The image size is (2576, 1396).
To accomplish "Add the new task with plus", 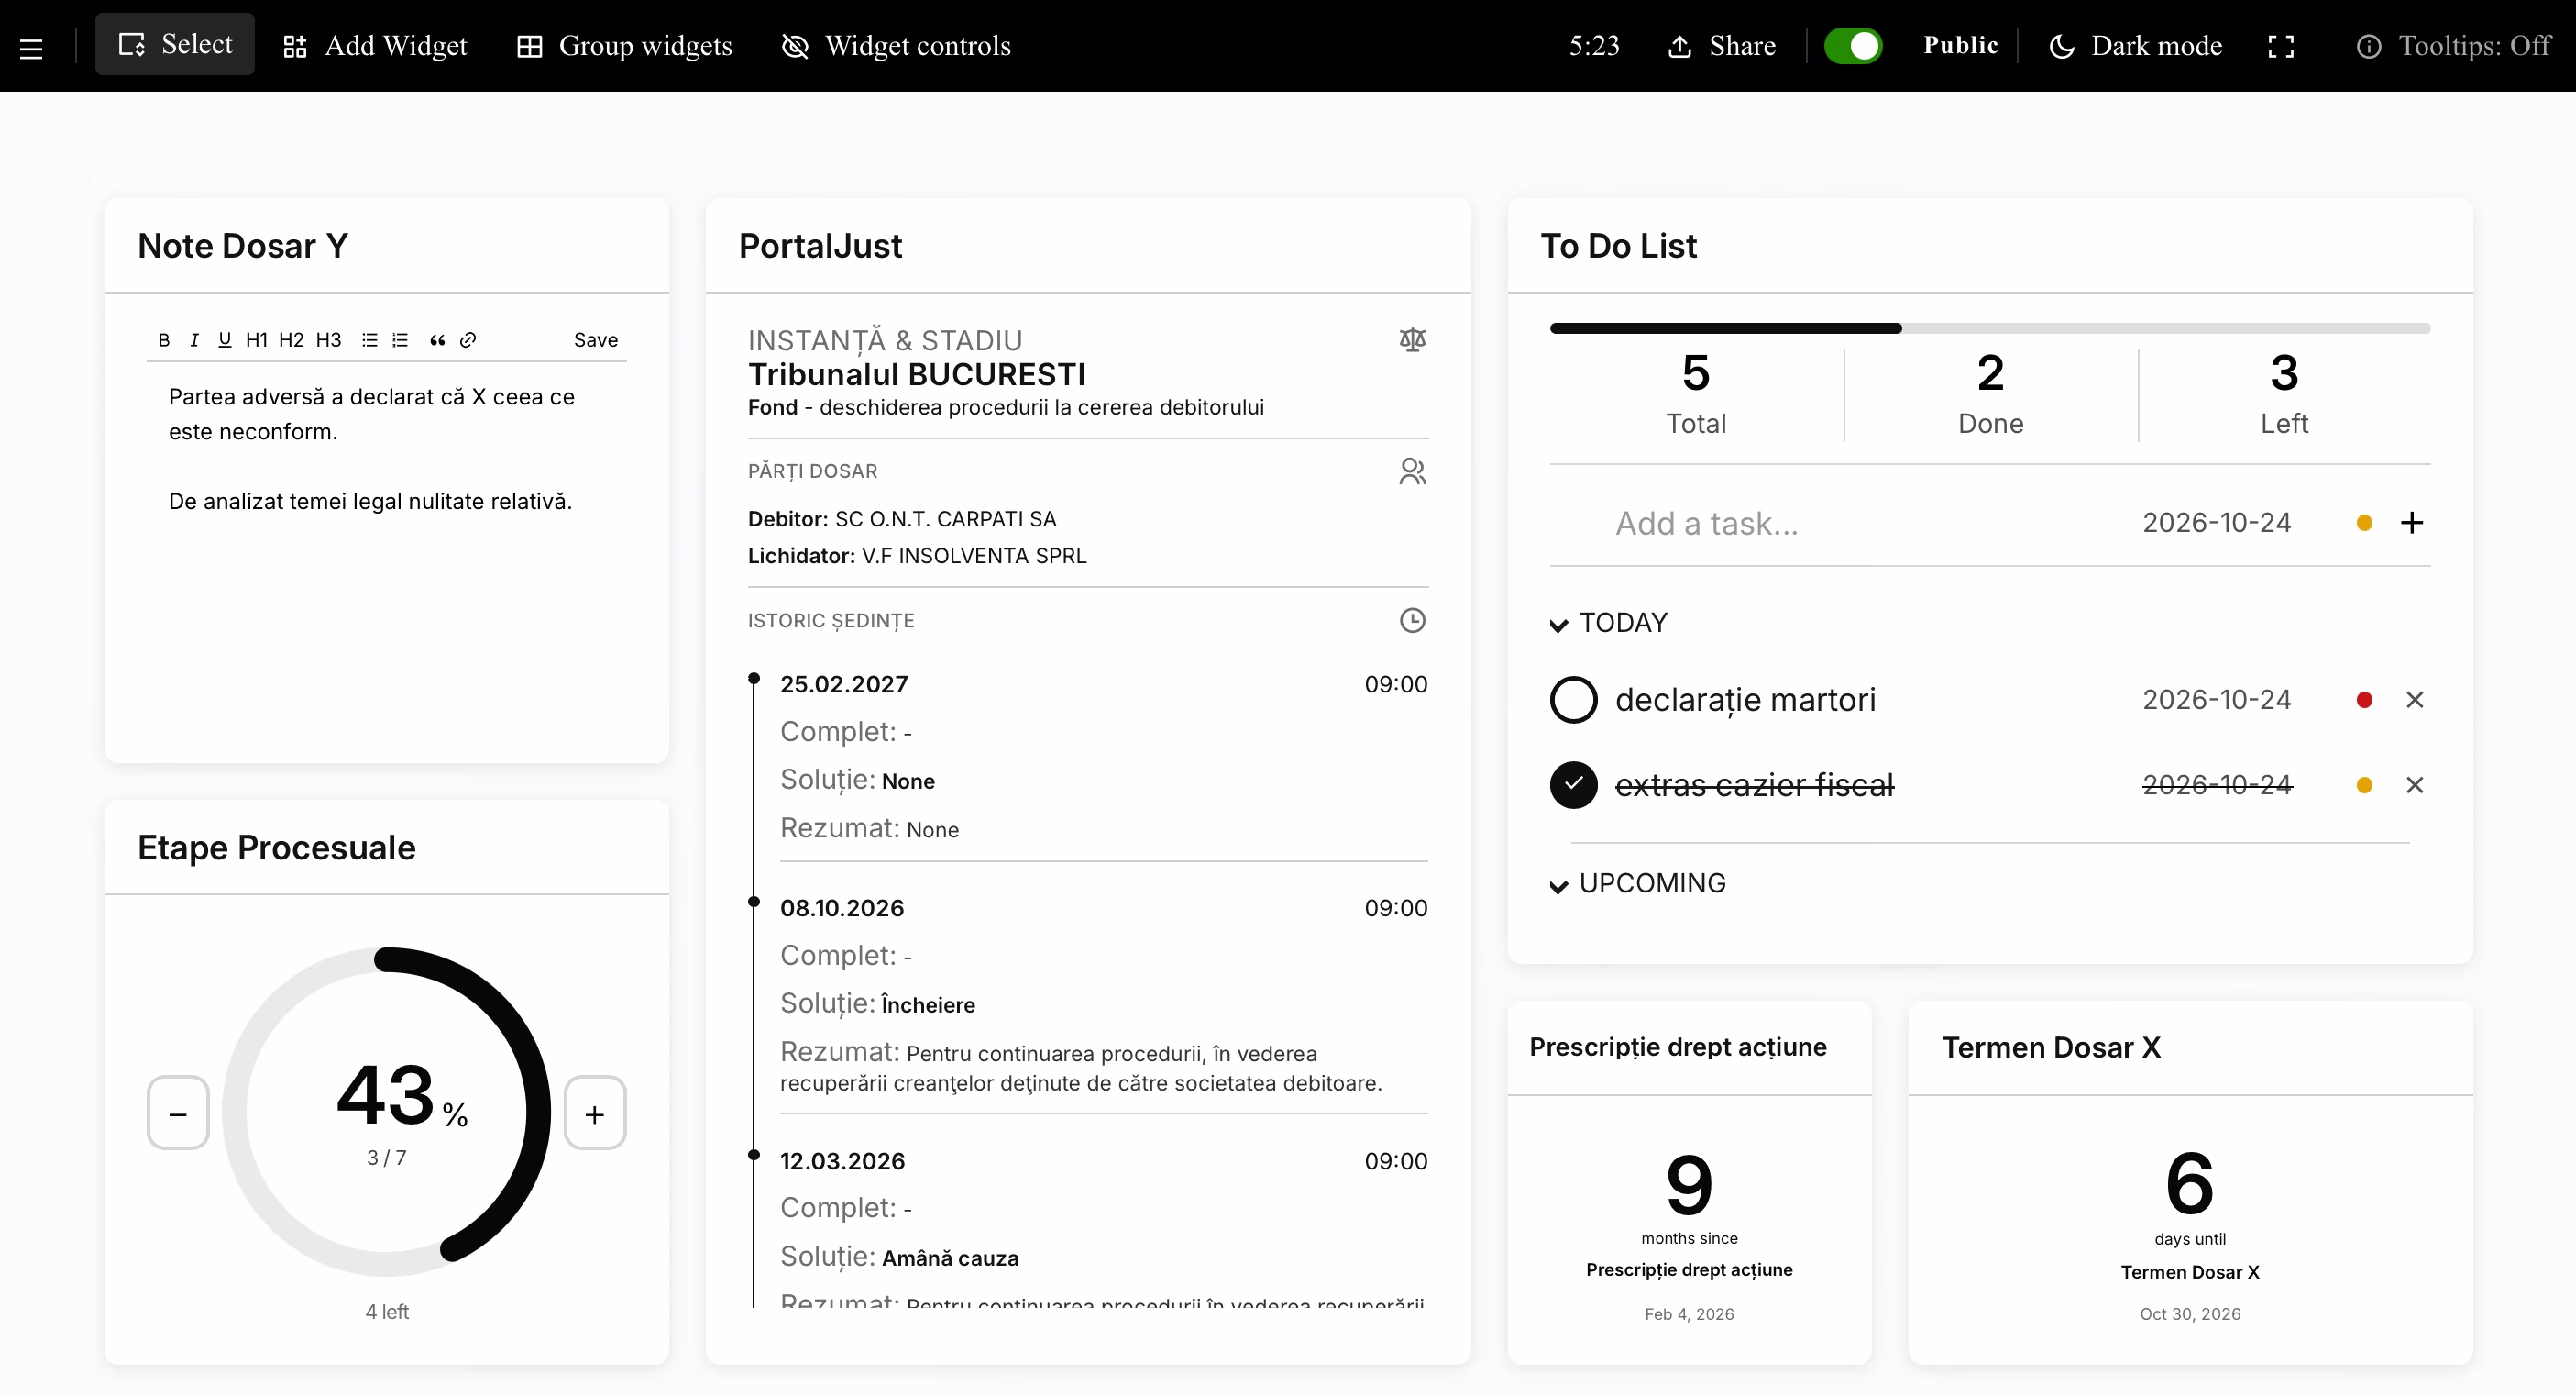I will pyautogui.click(x=2412, y=523).
